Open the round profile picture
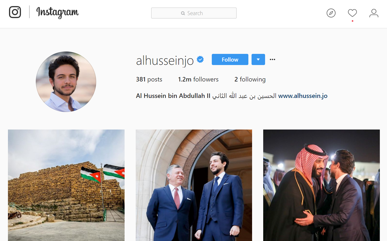The width and height of the screenshot is (387, 241). coord(66,82)
